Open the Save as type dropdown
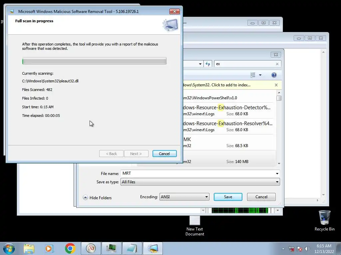 coord(200,182)
